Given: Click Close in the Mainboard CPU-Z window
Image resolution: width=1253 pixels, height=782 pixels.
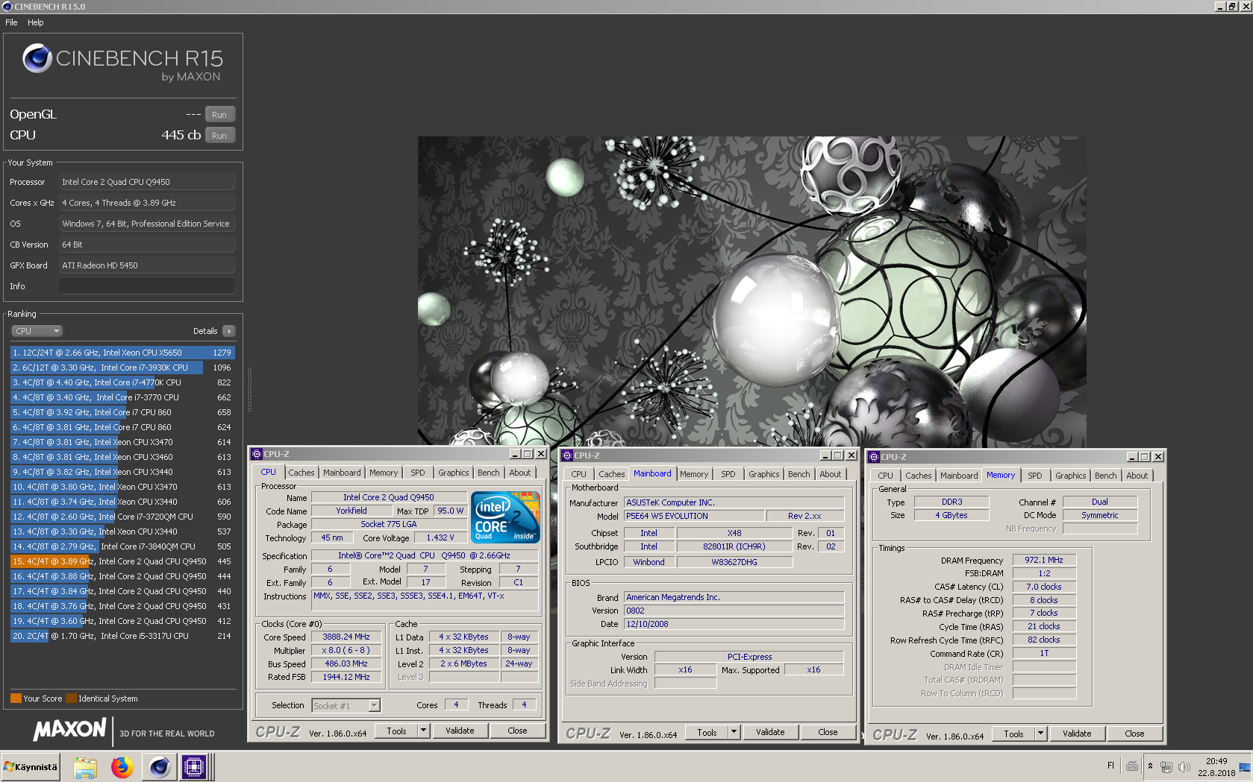Looking at the screenshot, I should click(x=828, y=732).
